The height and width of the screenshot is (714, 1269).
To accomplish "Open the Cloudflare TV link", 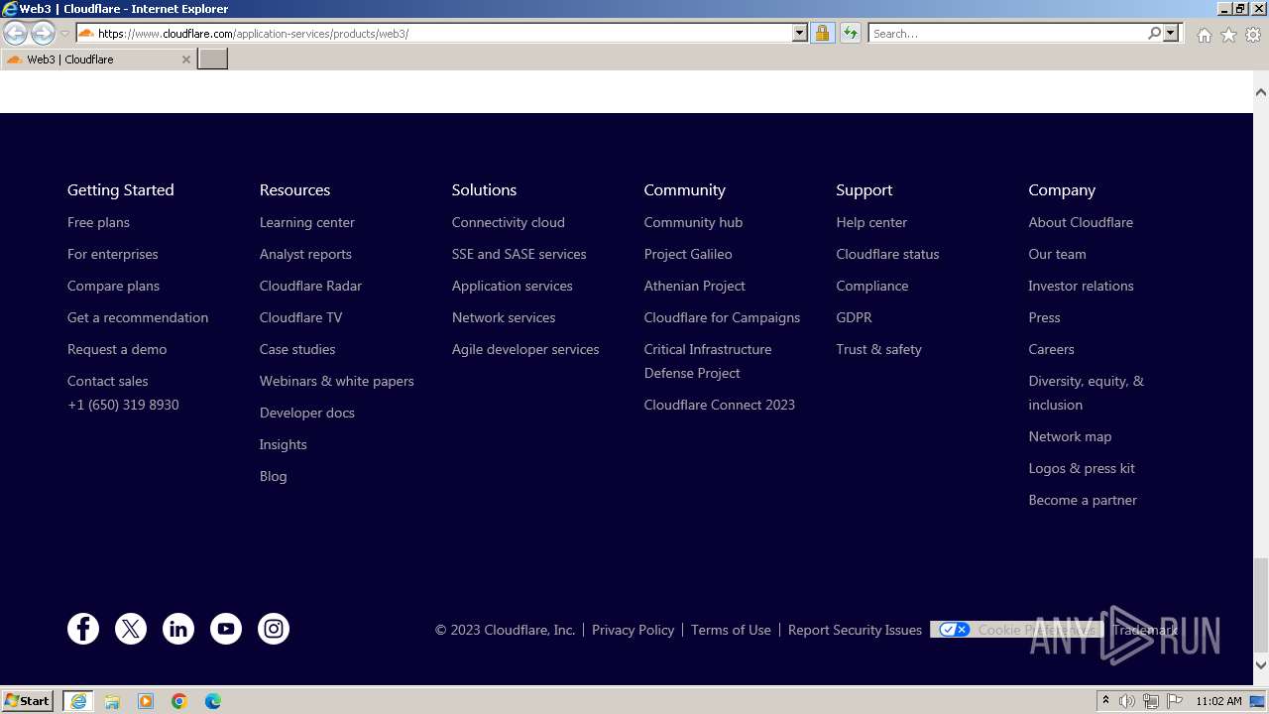I will (x=300, y=317).
